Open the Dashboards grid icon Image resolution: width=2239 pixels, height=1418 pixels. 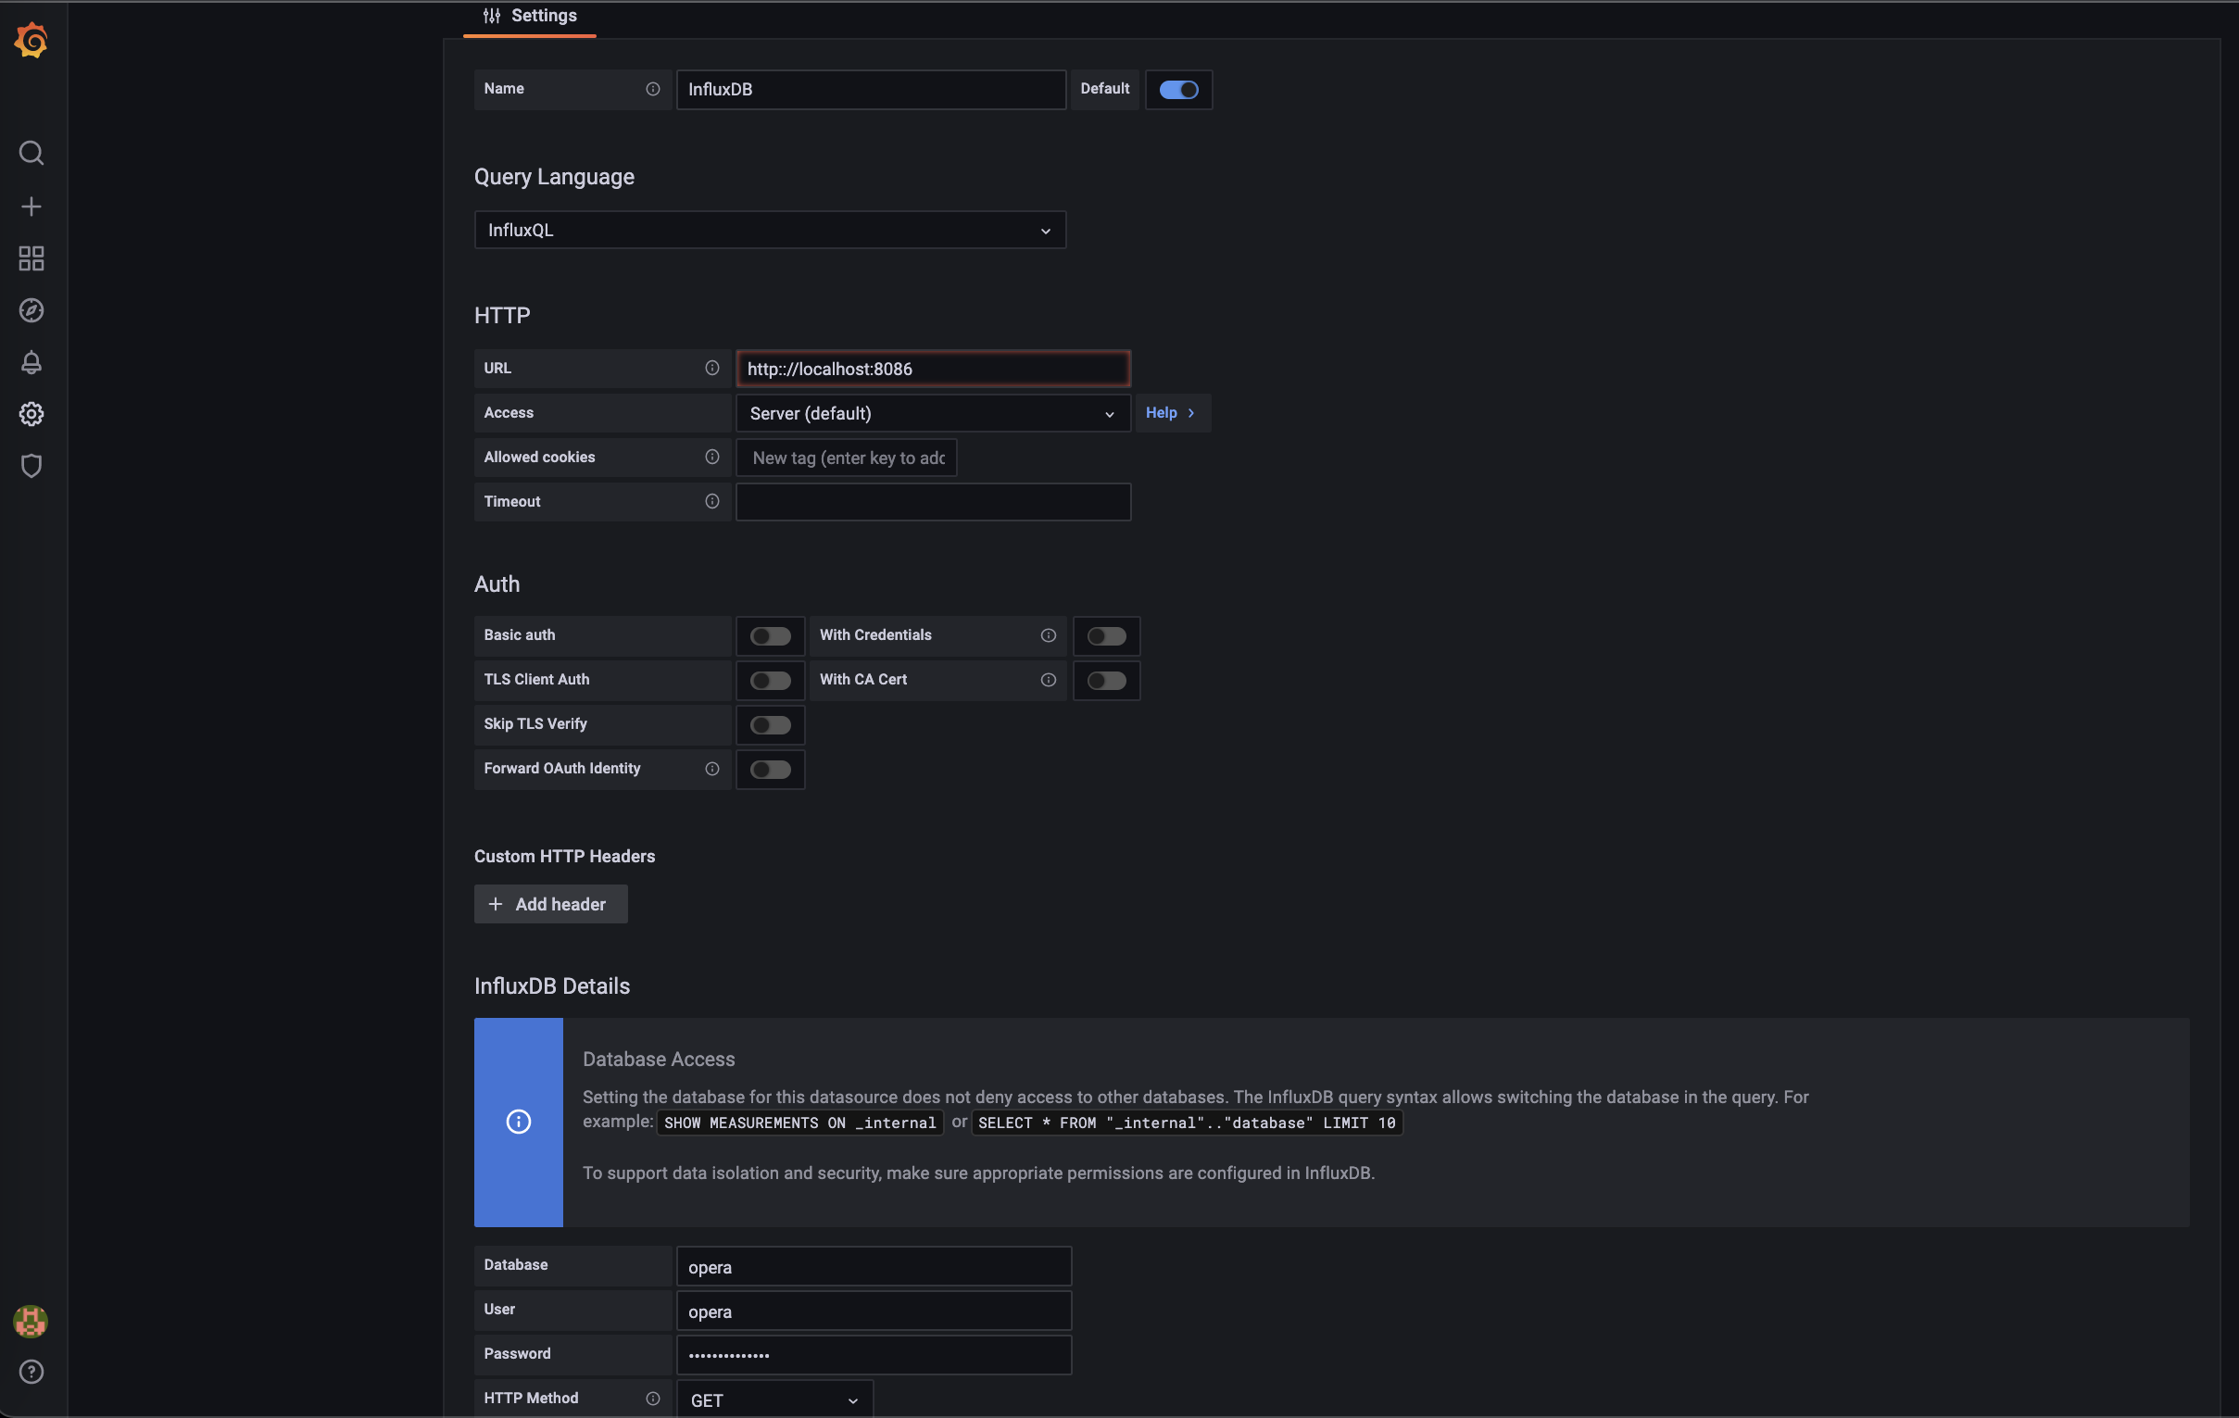pos(31,258)
